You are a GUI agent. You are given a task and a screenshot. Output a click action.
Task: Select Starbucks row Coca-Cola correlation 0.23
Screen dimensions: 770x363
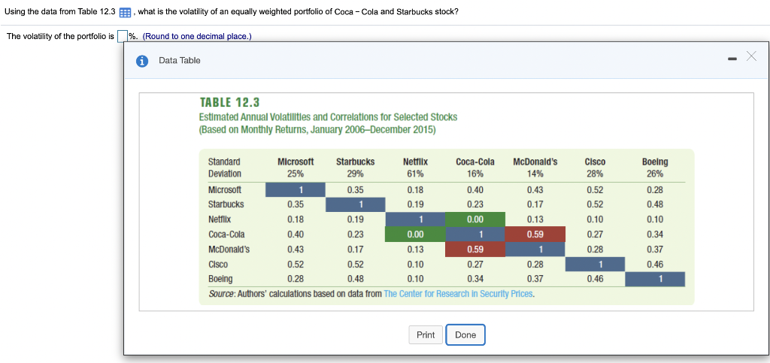coord(475,204)
